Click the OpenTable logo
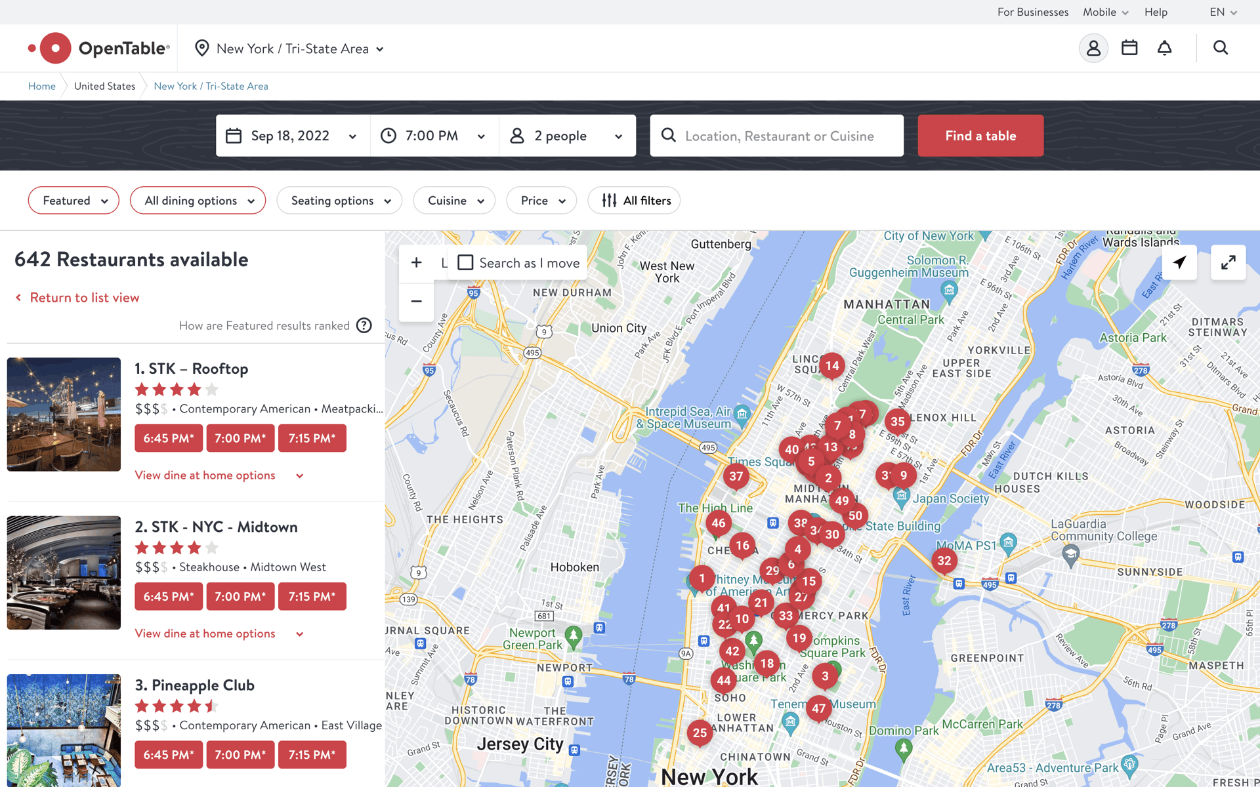This screenshot has height=787, width=1260. tap(98, 48)
